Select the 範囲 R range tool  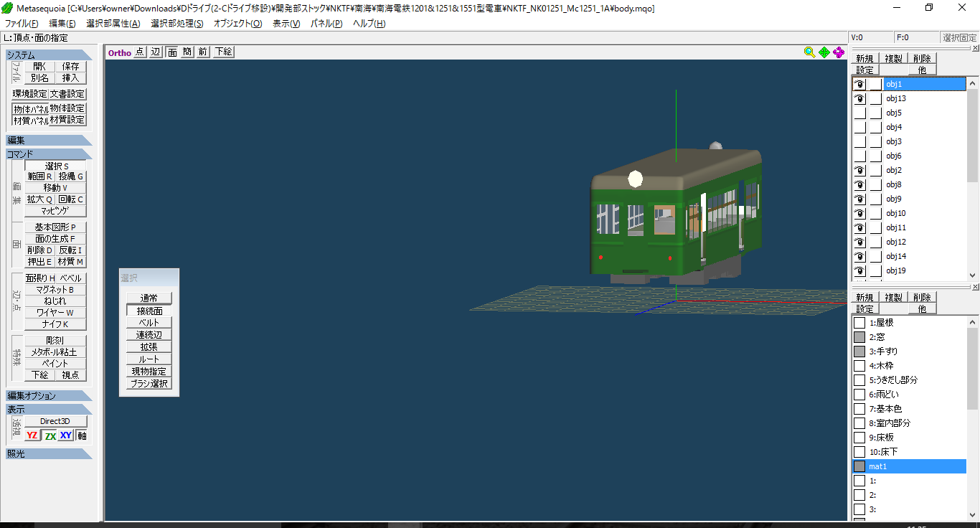coord(40,176)
